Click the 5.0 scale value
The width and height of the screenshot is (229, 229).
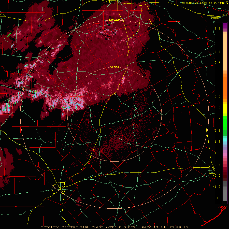pos(218,96)
